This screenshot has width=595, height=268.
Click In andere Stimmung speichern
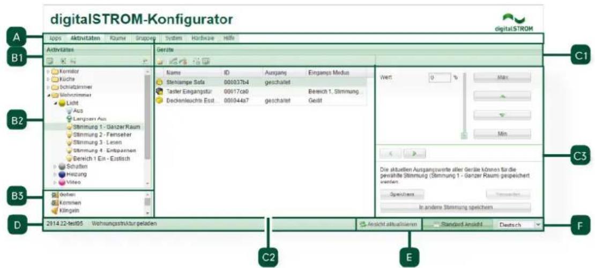(455, 207)
